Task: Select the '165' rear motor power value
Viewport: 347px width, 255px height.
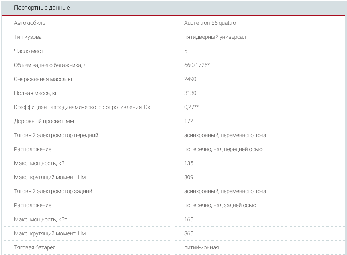Action: point(189,219)
